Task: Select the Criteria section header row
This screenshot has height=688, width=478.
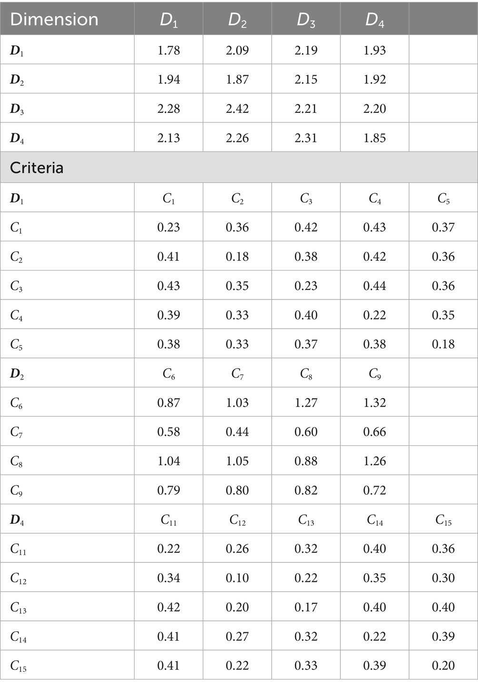Action: click(x=239, y=168)
